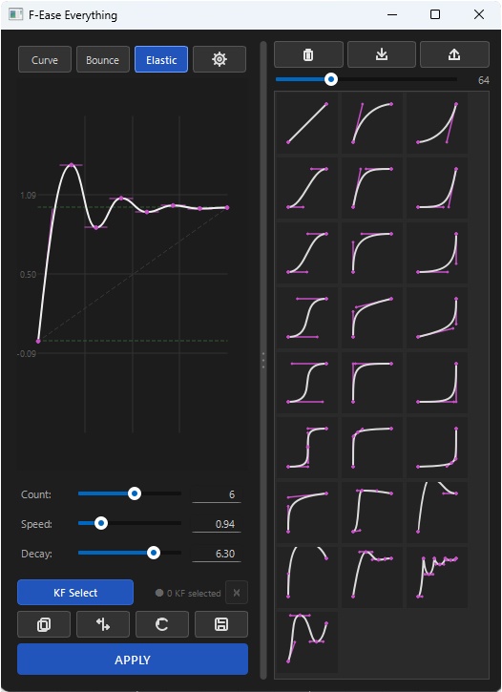
Task: Close the F-Ease Everything window
Action: coord(479,14)
